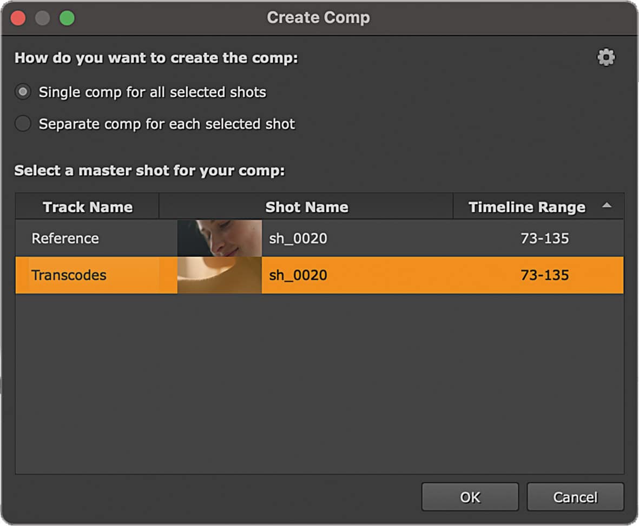Click the green zoom window control
639x526 pixels.
coord(66,18)
